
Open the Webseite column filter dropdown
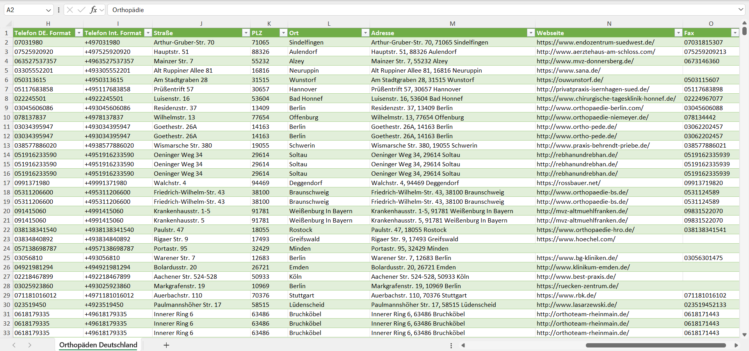point(678,33)
